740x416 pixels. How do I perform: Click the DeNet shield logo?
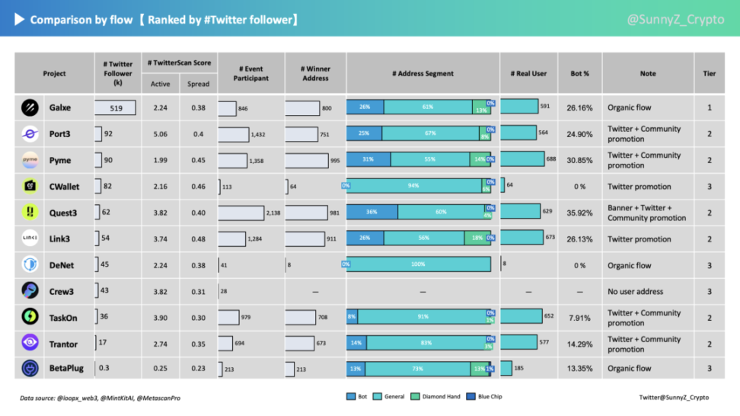30,265
